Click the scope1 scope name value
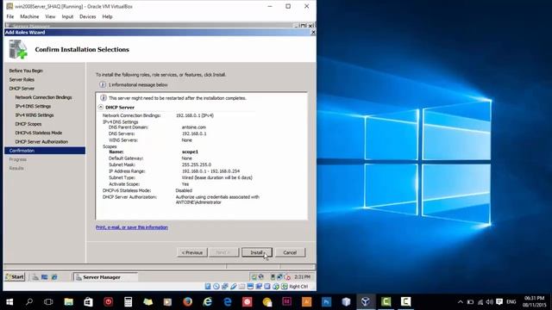552x310 pixels. pyautogui.click(x=190, y=152)
